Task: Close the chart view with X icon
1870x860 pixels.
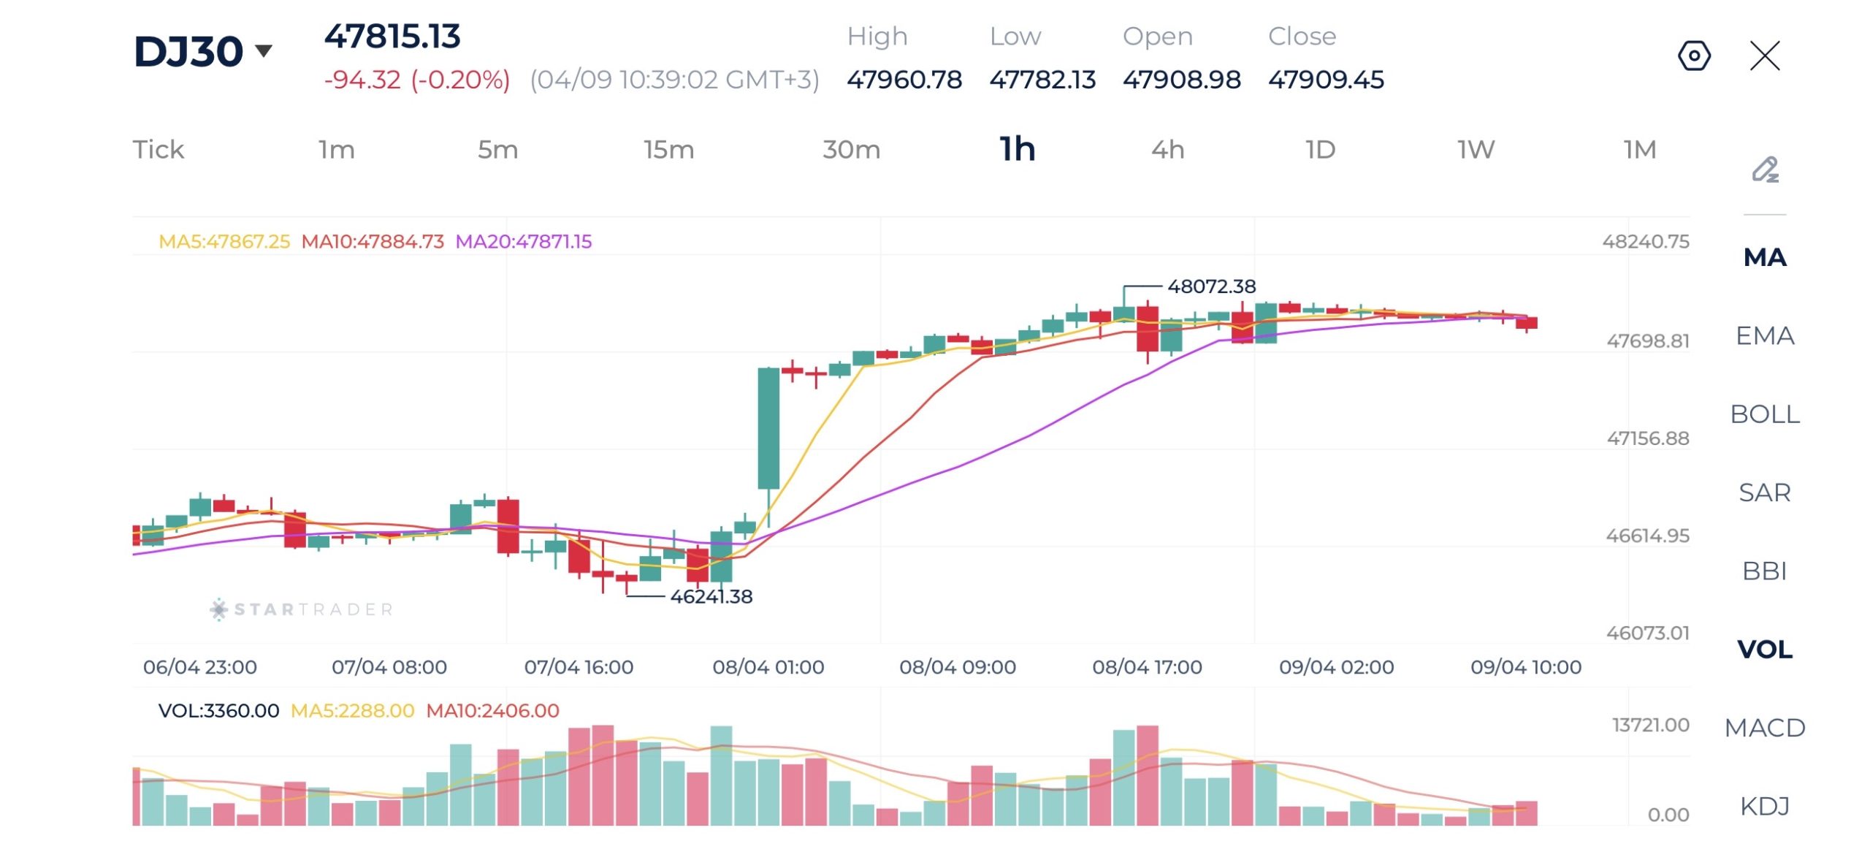Action: click(1765, 56)
